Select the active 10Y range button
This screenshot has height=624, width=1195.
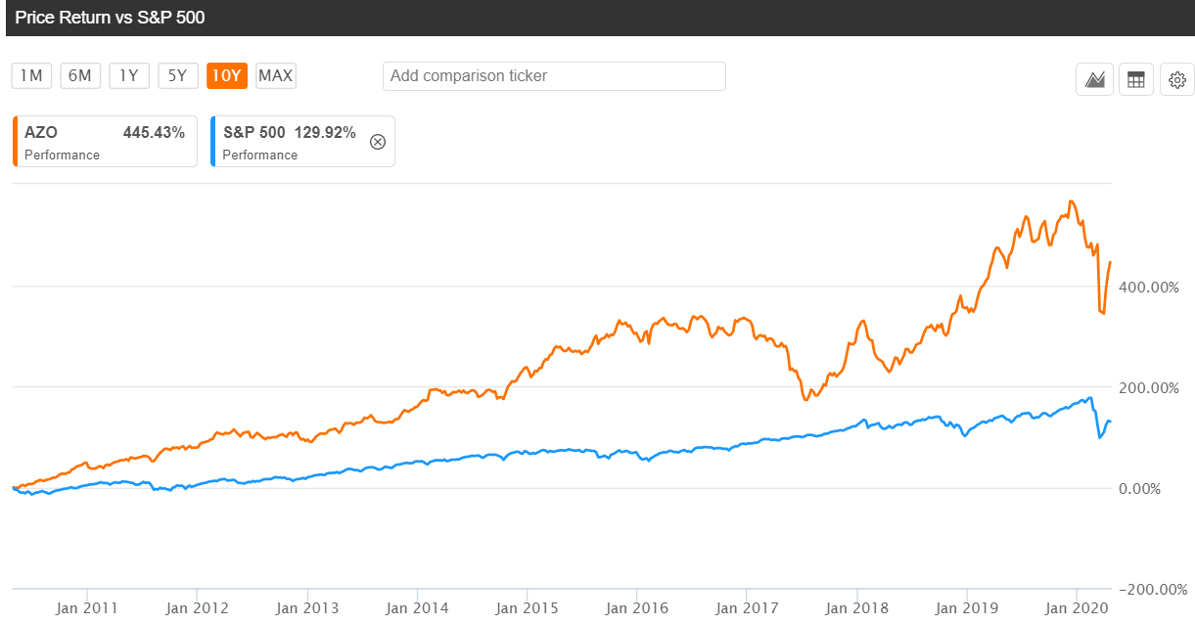pos(227,75)
